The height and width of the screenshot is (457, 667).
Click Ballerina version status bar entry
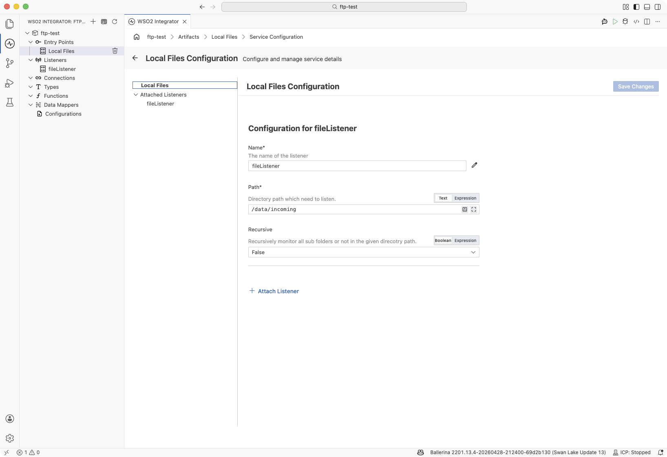[x=518, y=452]
